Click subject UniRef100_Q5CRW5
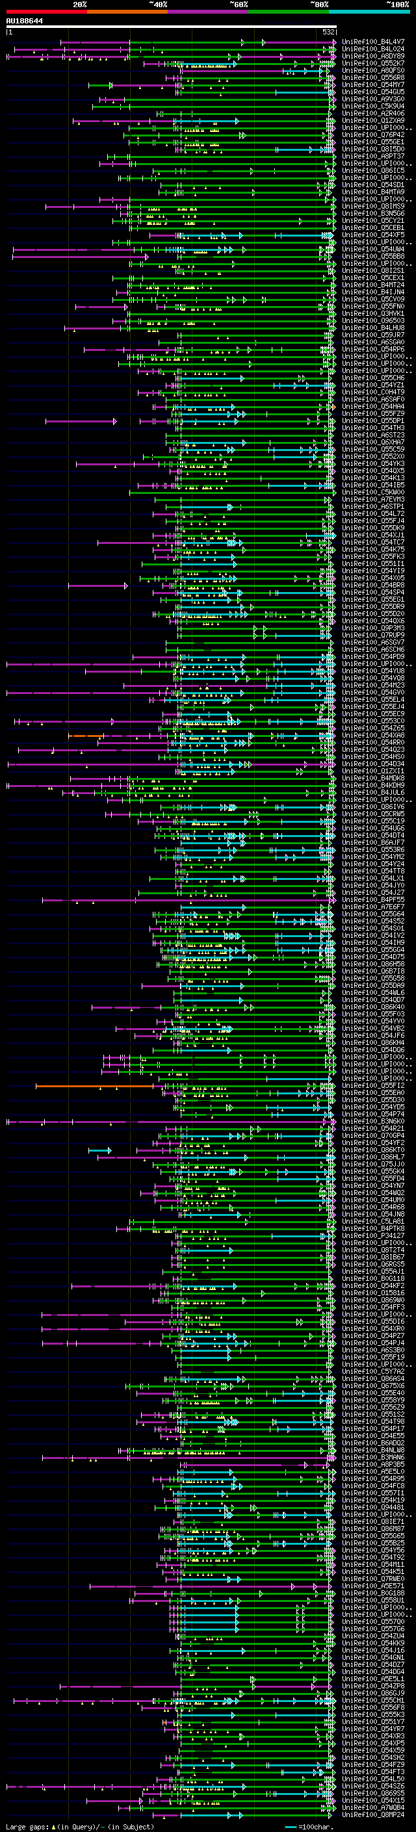 click(373, 814)
